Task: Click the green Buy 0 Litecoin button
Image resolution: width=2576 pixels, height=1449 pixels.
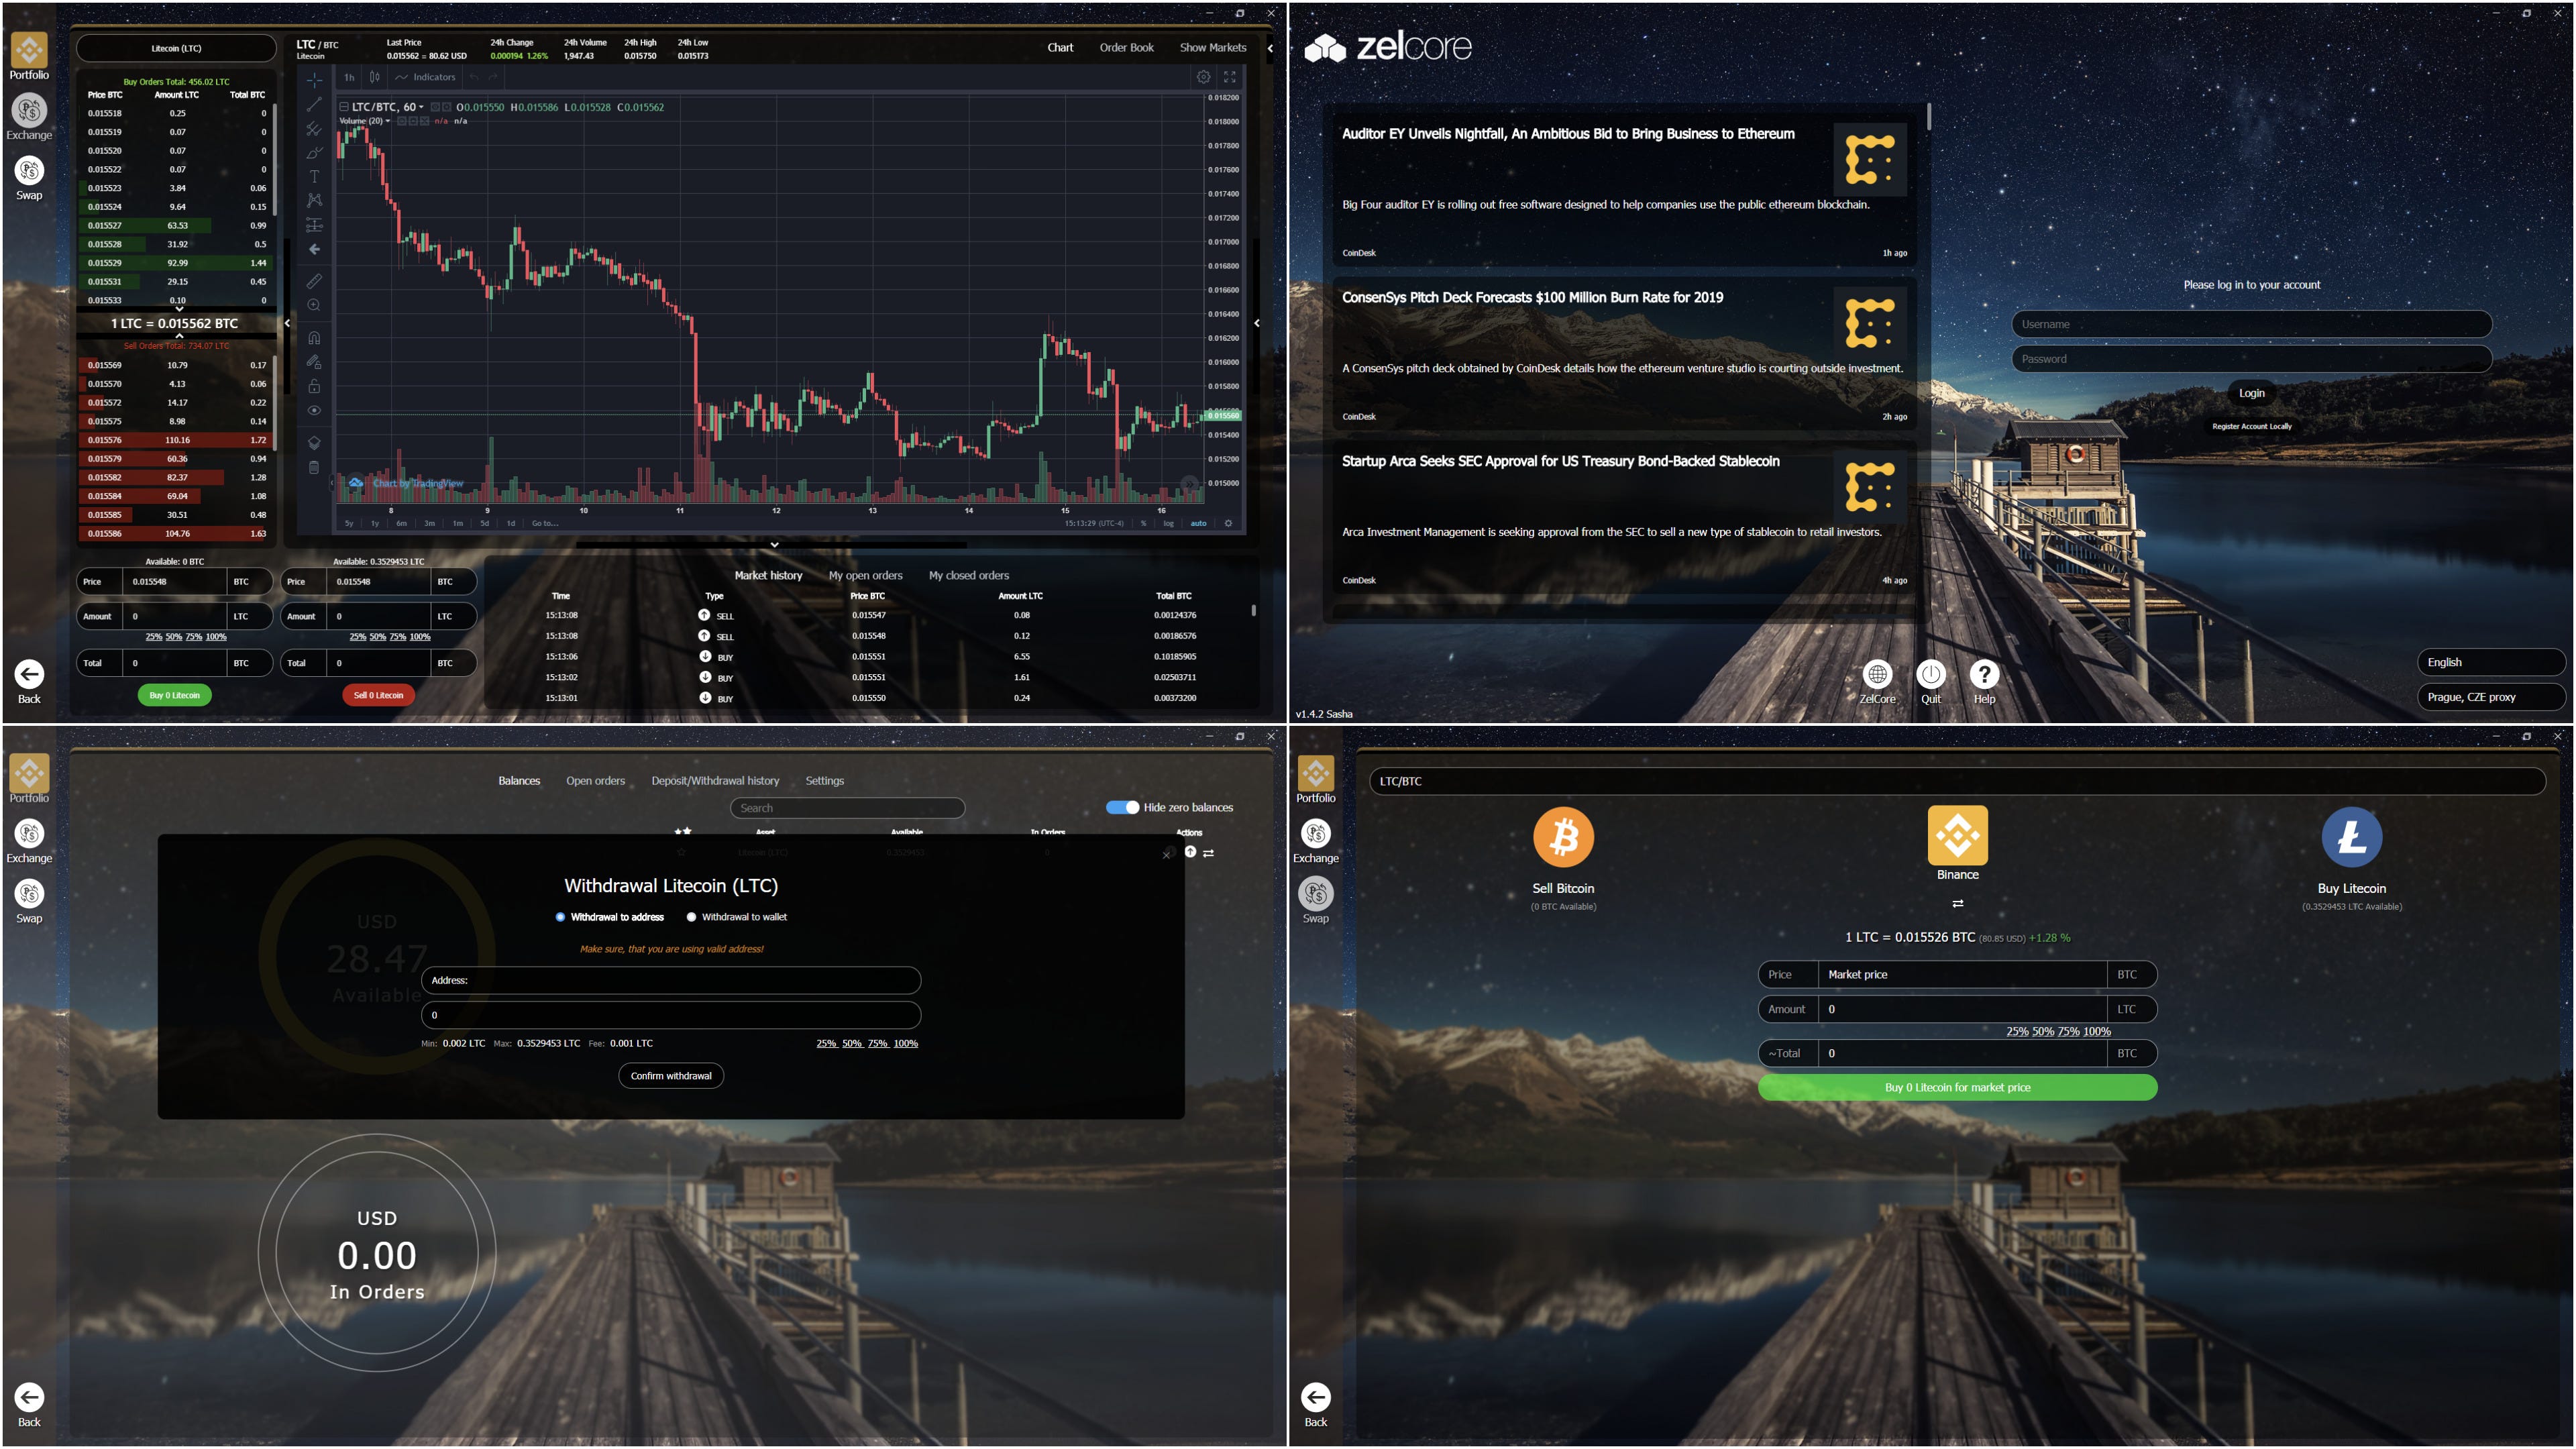Action: click(174, 695)
